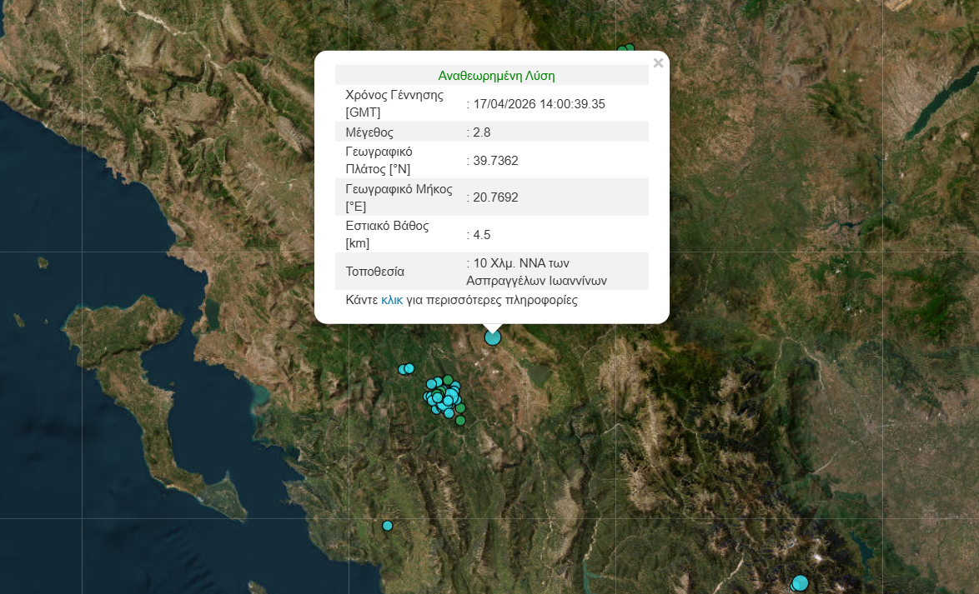Click the "Αναθεωρημένη Λύση" popup header
The width and height of the screenshot is (979, 594).
click(x=496, y=76)
